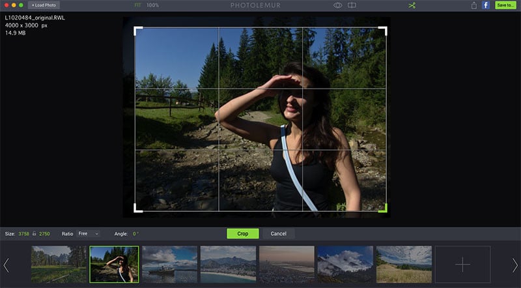Apply with the green Crop button

point(242,233)
